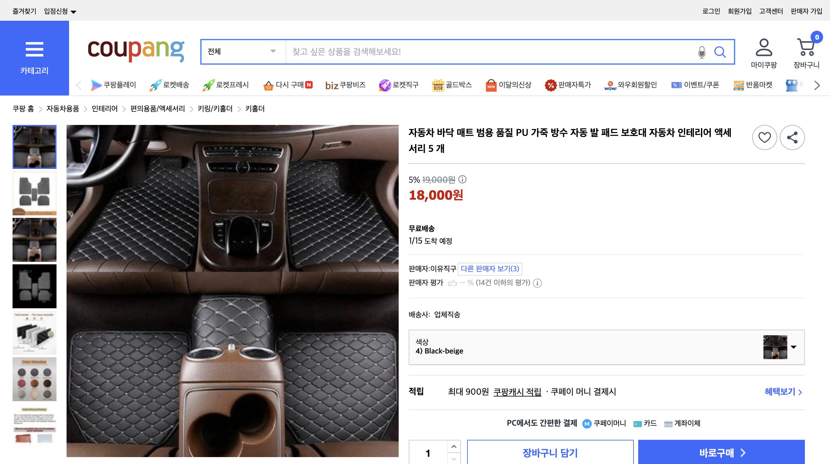Image resolution: width=830 pixels, height=464 pixels.
Task: Click the magnifying glass search icon
Action: click(721, 51)
